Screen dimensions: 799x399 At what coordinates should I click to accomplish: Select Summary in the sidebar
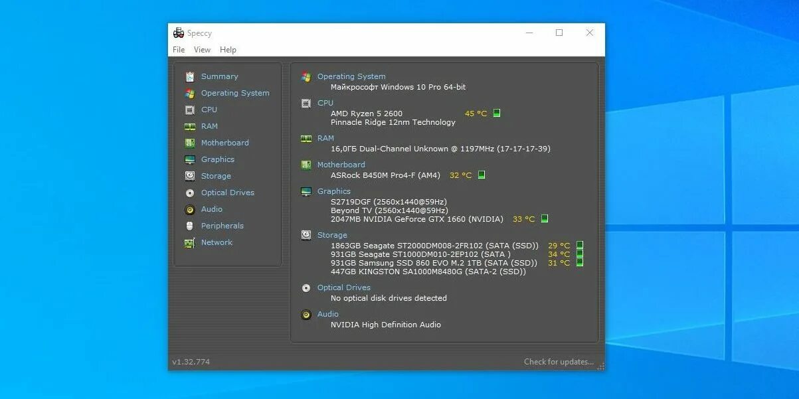click(219, 76)
